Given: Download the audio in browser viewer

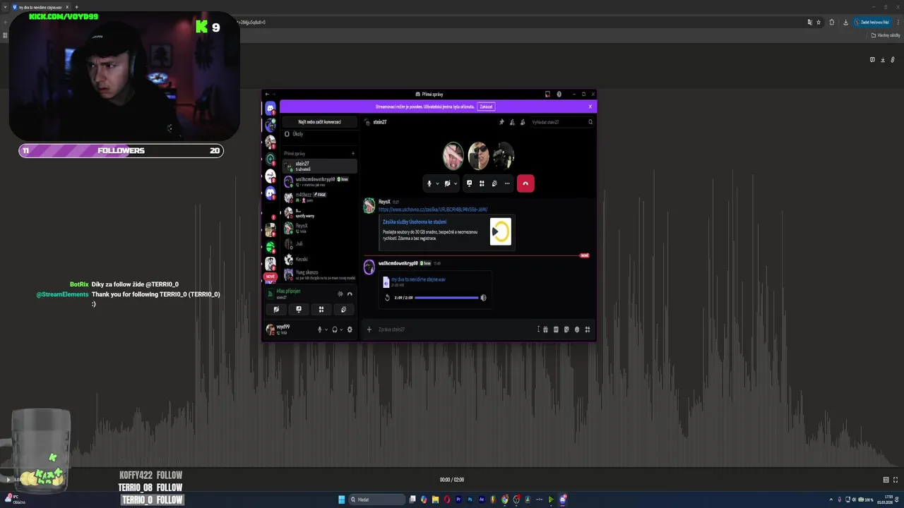Looking at the screenshot, I should pyautogui.click(x=882, y=60).
